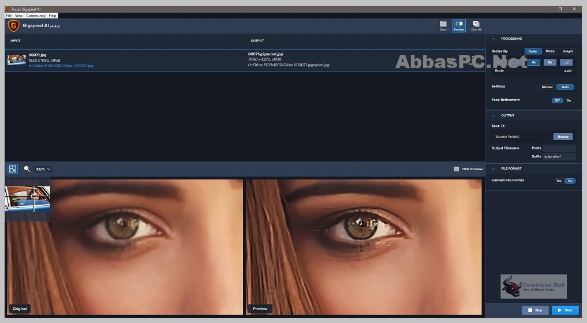Set Convert File Format to No
This screenshot has height=323, width=587.
coord(570,181)
